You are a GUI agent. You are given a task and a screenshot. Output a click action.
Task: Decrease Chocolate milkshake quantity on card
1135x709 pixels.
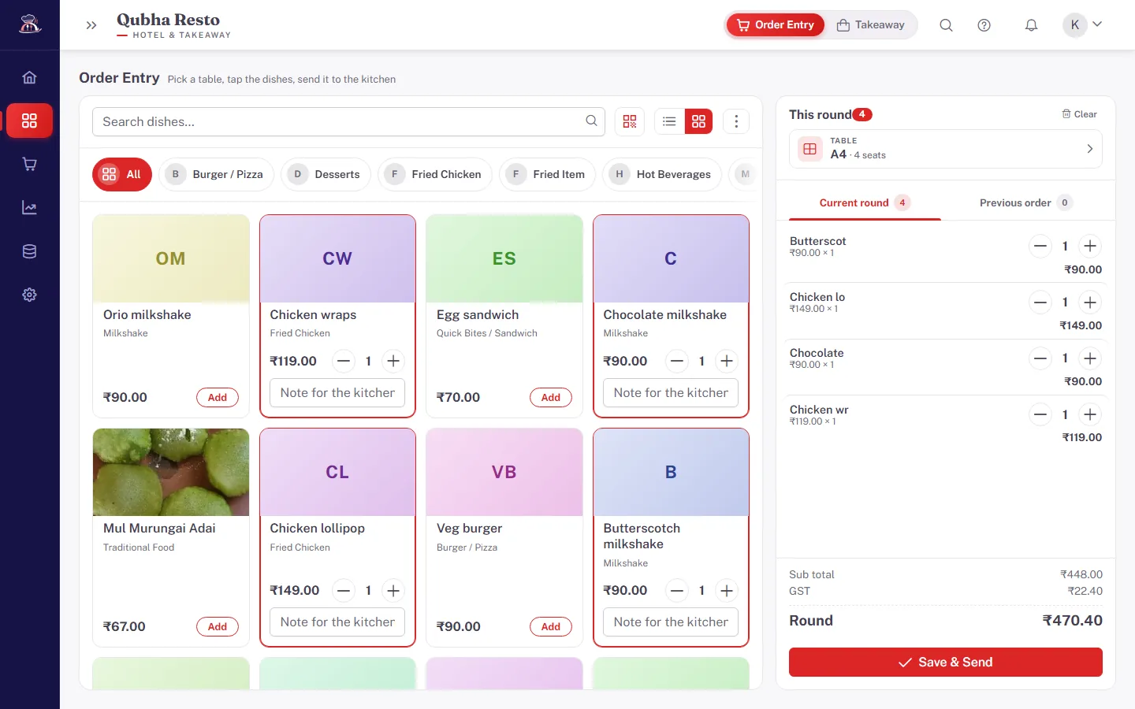(x=677, y=362)
